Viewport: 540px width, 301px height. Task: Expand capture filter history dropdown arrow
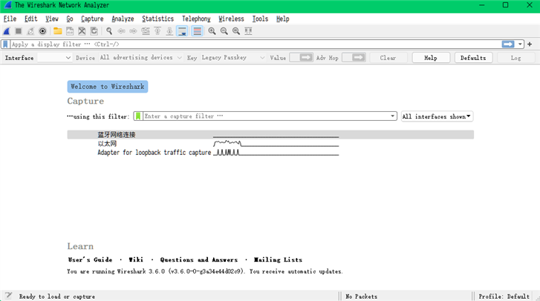[x=393, y=116]
